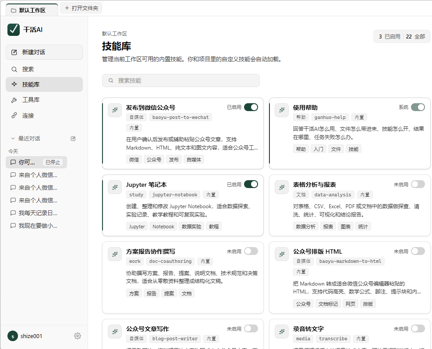Click the skill icon of 录音转文字
The image size is (432, 349).
282,332
